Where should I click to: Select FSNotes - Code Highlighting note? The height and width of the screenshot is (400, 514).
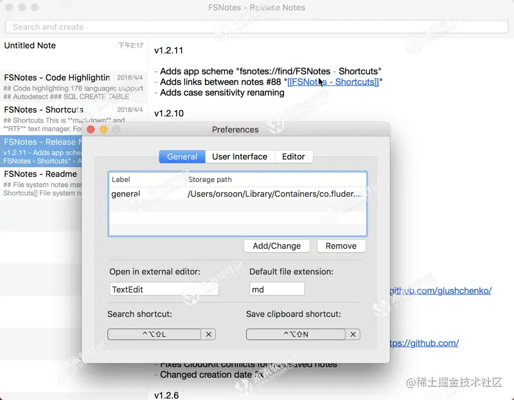click(73, 87)
